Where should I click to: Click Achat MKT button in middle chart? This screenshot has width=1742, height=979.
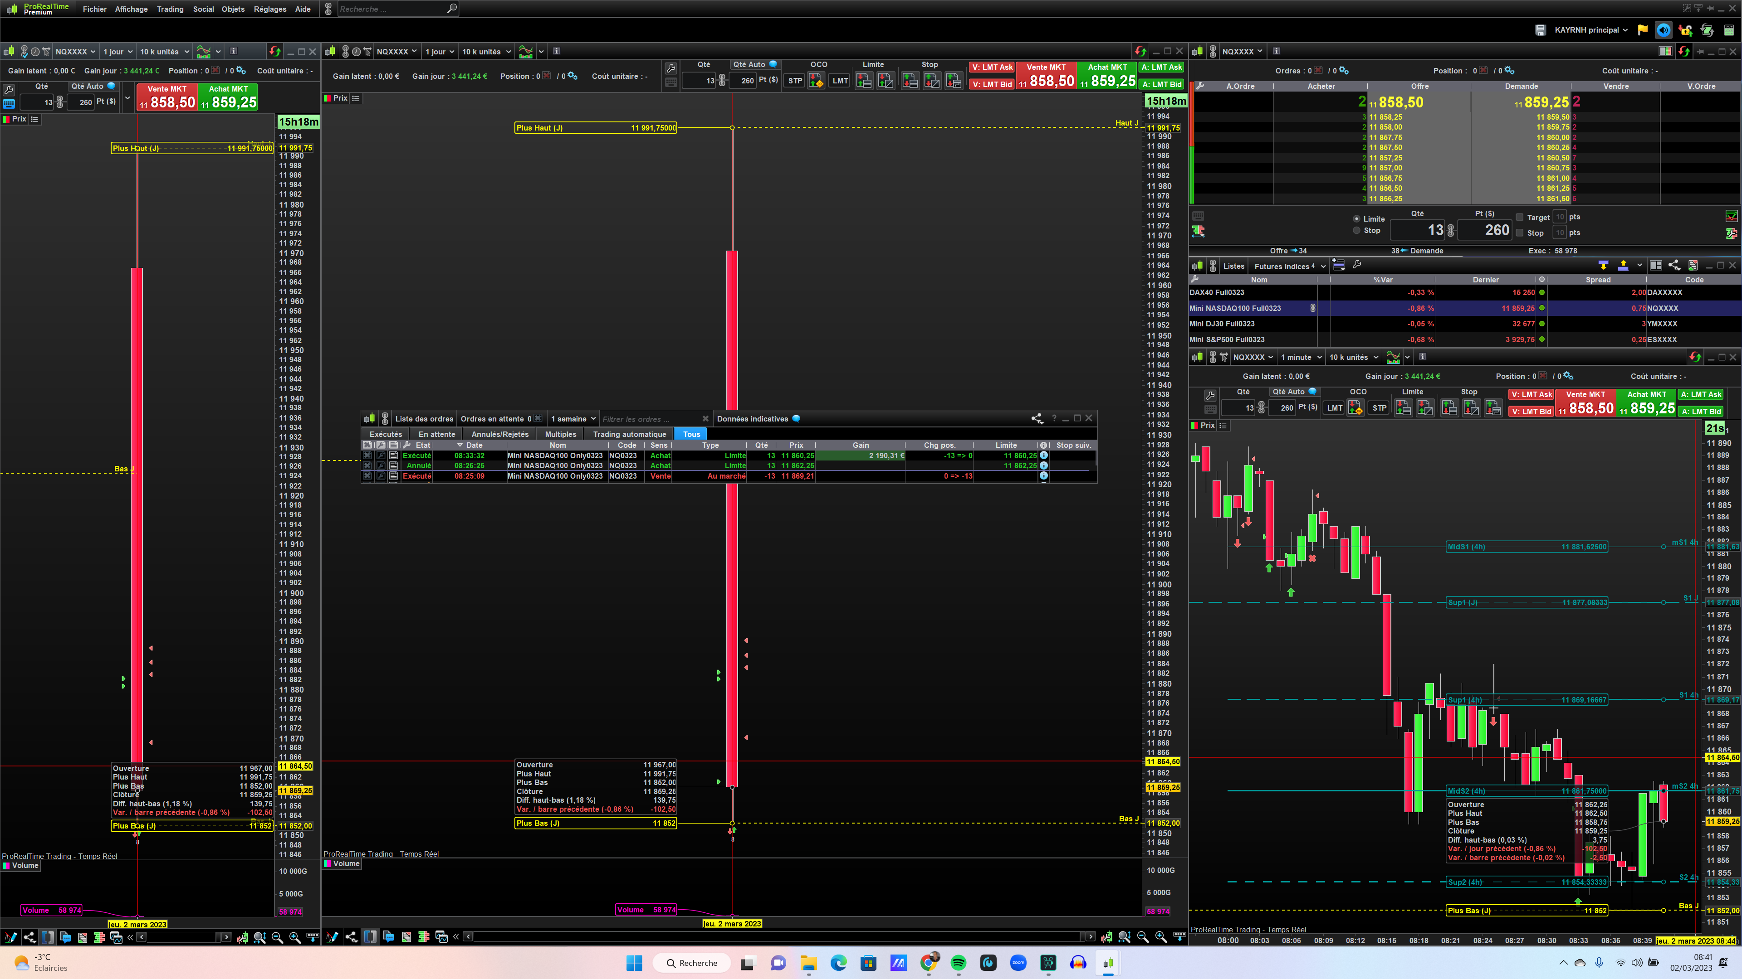click(1107, 76)
